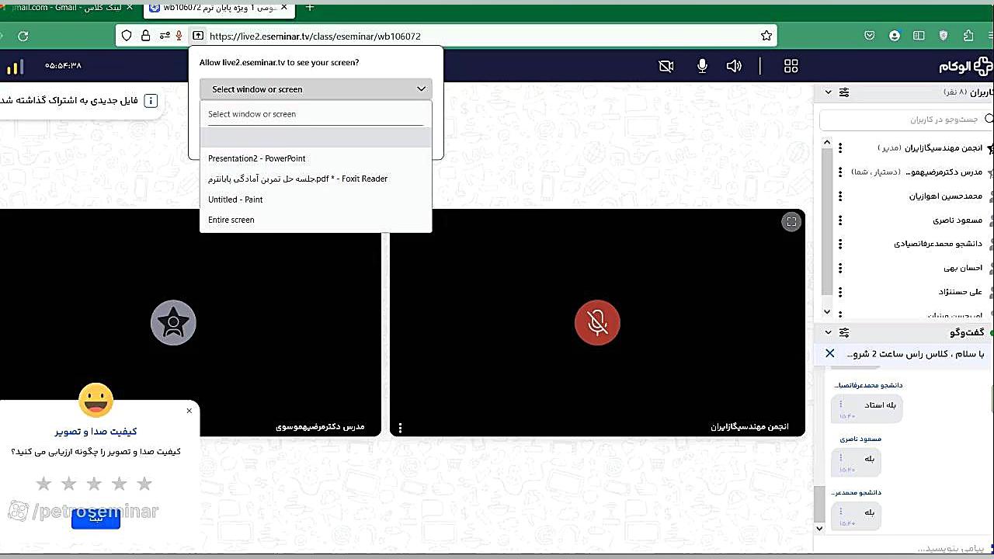Click the red muted microphone badge
This screenshot has width=994, height=559.
(597, 322)
